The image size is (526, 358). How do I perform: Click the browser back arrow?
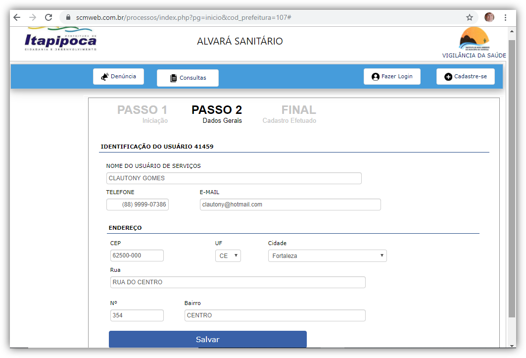(17, 17)
